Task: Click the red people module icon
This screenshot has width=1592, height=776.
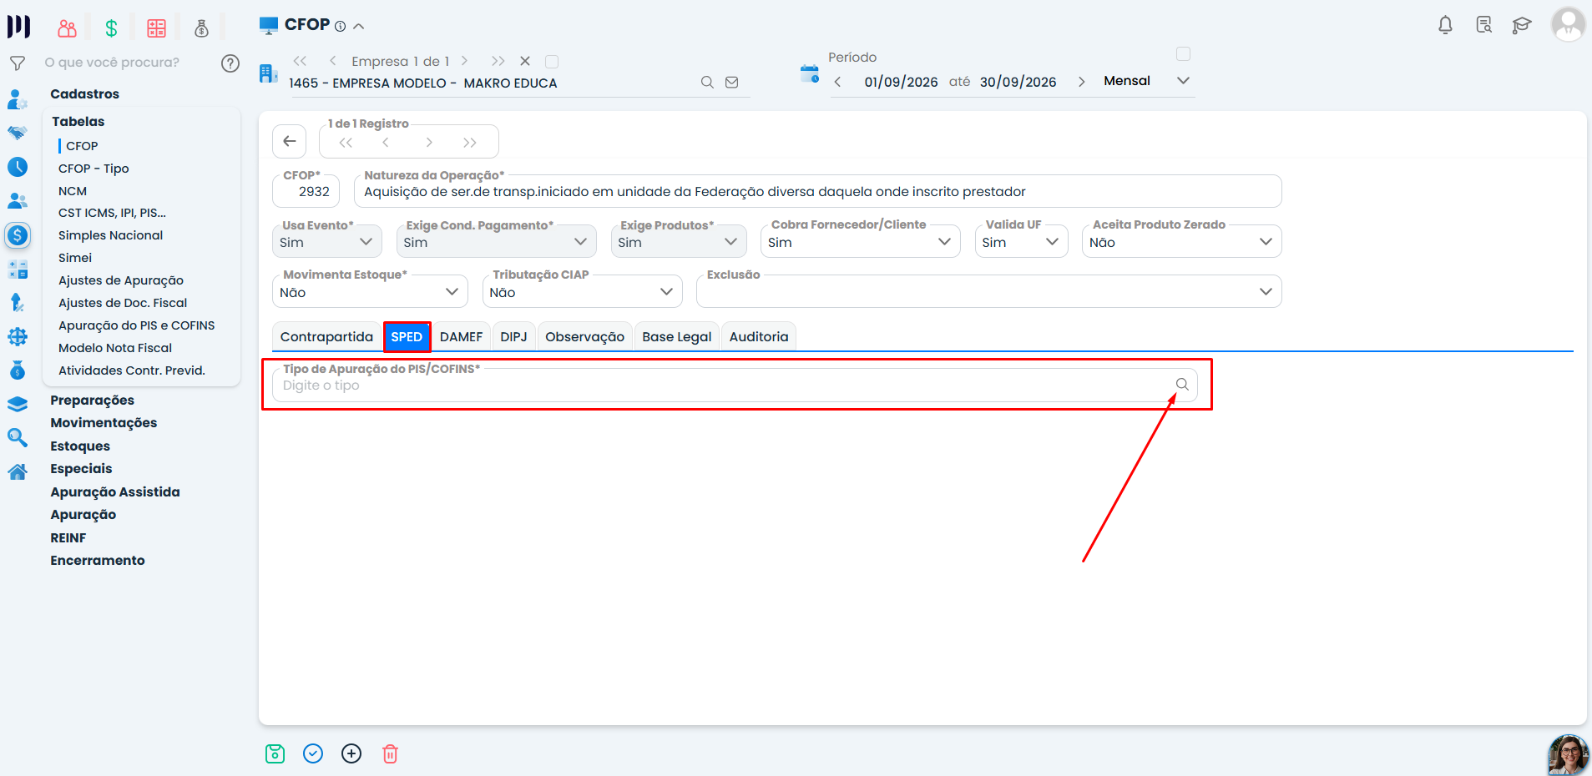Action: click(x=67, y=28)
